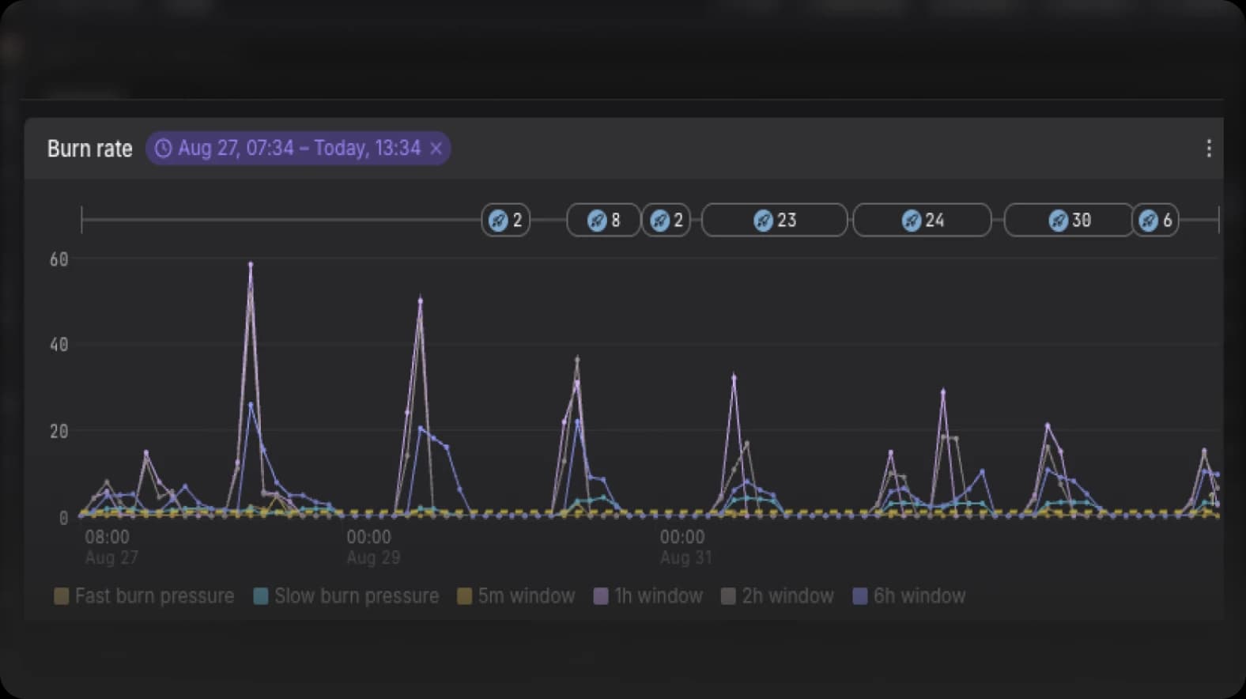Toggle the 2h window series

click(778, 596)
